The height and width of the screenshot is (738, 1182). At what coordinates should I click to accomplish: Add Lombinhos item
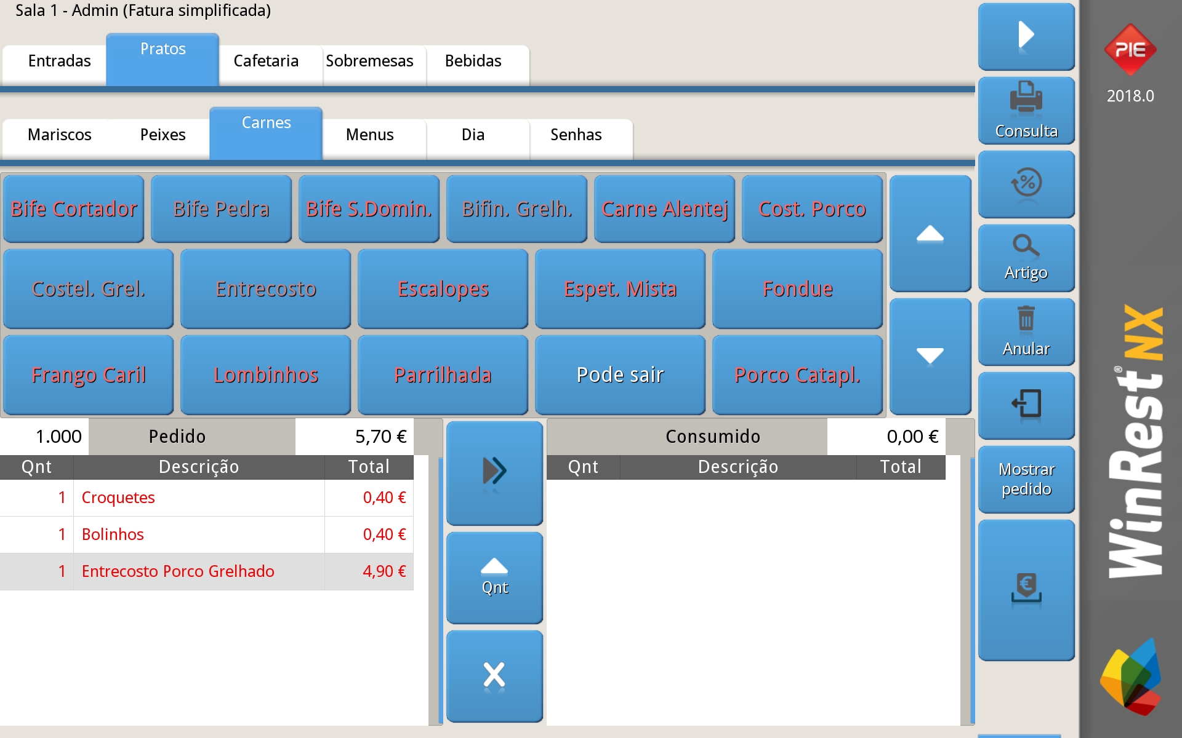pos(265,375)
